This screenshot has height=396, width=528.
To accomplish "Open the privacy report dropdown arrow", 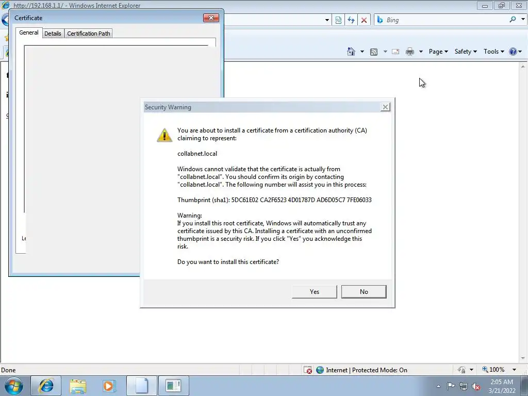I will tap(471, 370).
